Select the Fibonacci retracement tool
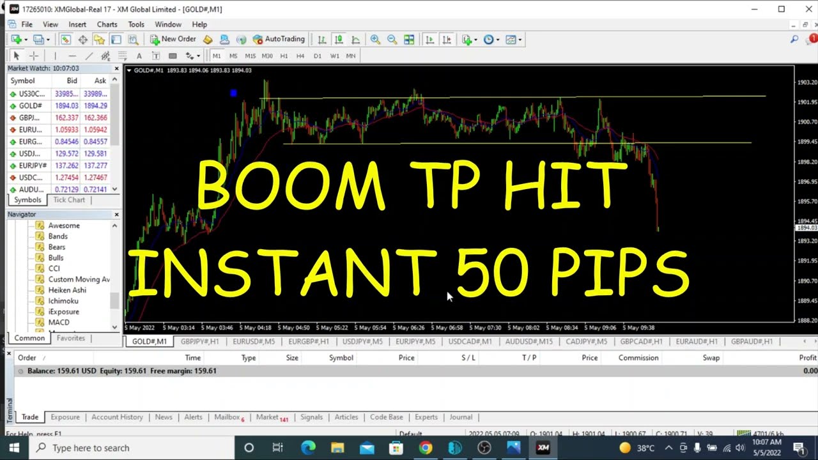The image size is (818, 460). [x=123, y=56]
